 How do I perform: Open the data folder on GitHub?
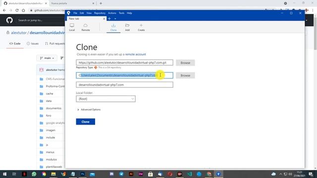tap(49, 101)
